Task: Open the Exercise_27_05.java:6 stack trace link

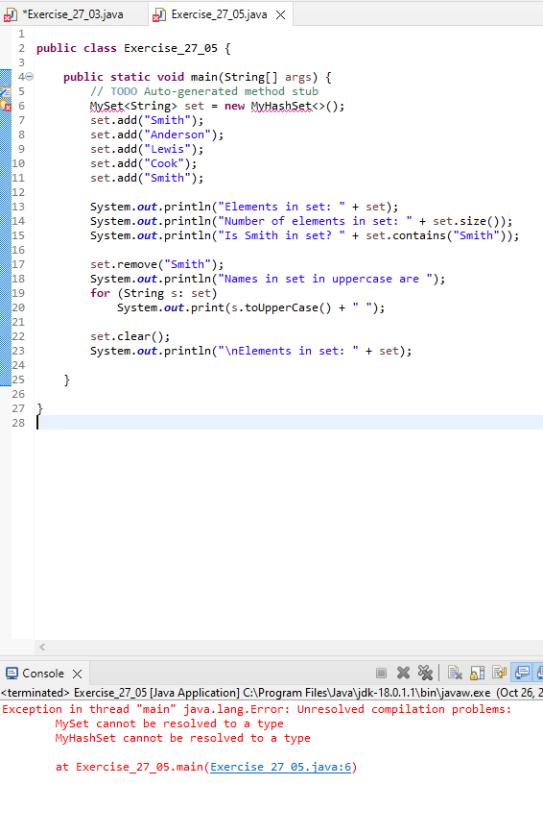Action: click(280, 767)
